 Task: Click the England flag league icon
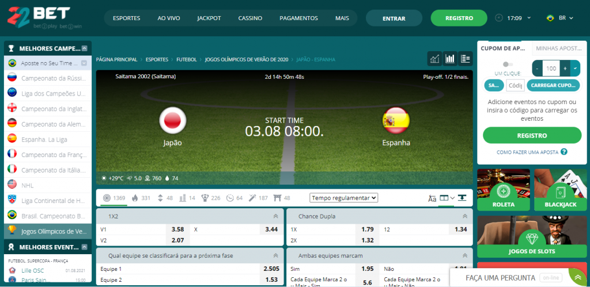[x=12, y=109]
